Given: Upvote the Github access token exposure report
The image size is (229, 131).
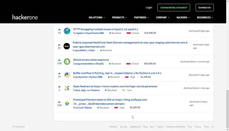Looking at the screenshot, I should [x=59, y=60].
